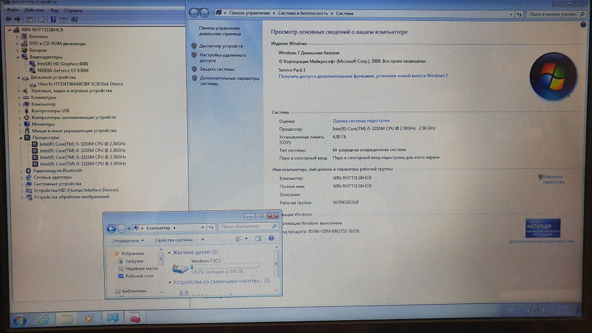The image size is (592, 333).
Task: Click the Сетевые адаптеры category icon
Action: point(28,177)
